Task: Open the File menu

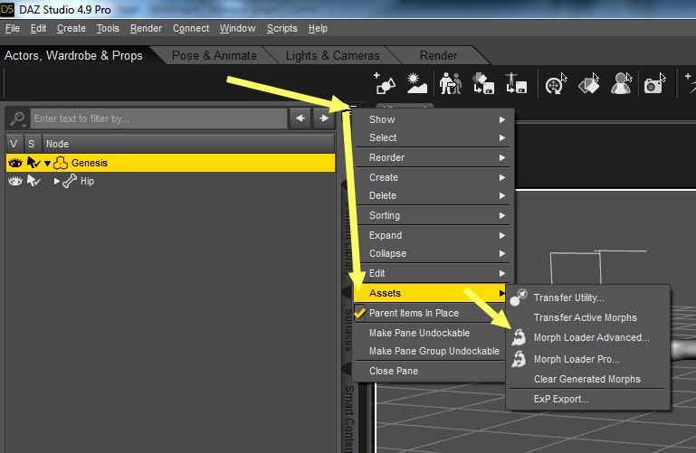Action: [13, 28]
